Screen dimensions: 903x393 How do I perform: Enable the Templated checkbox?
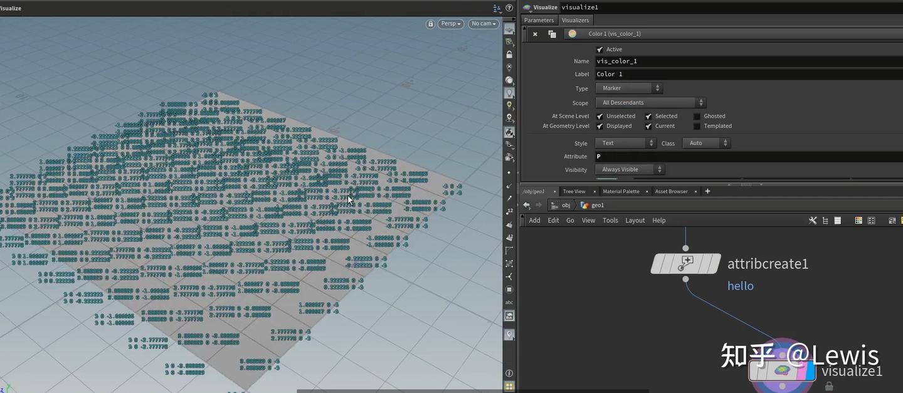point(697,126)
